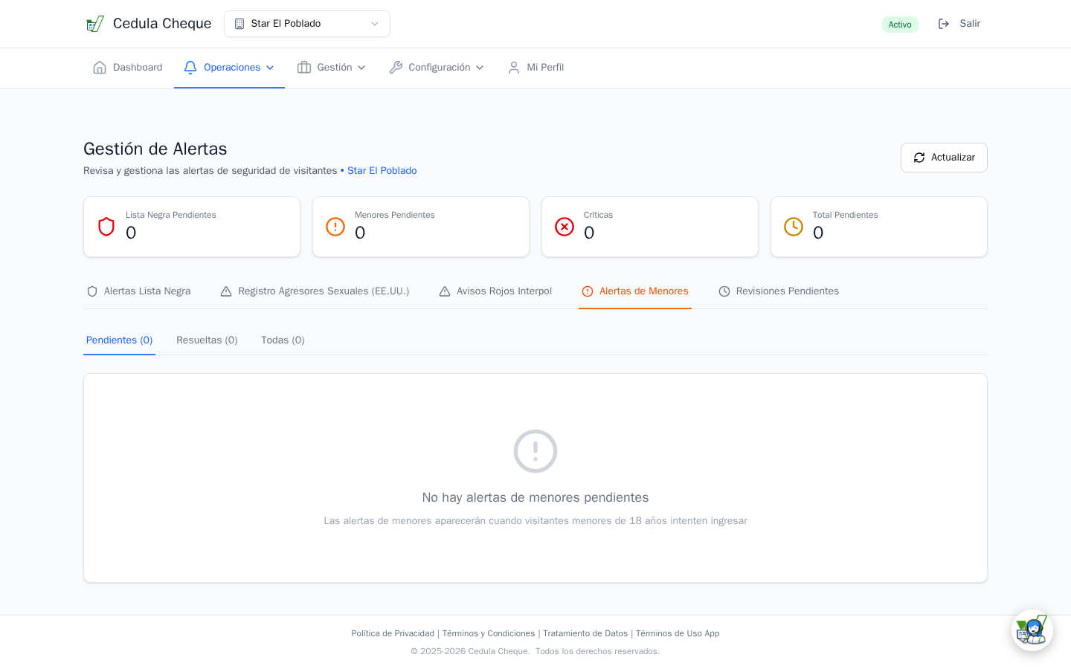
Task: Click the Star El Poblado link in subtitle
Action: (x=382, y=171)
